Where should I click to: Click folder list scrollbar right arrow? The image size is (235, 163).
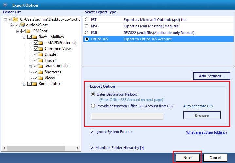pos(78,148)
